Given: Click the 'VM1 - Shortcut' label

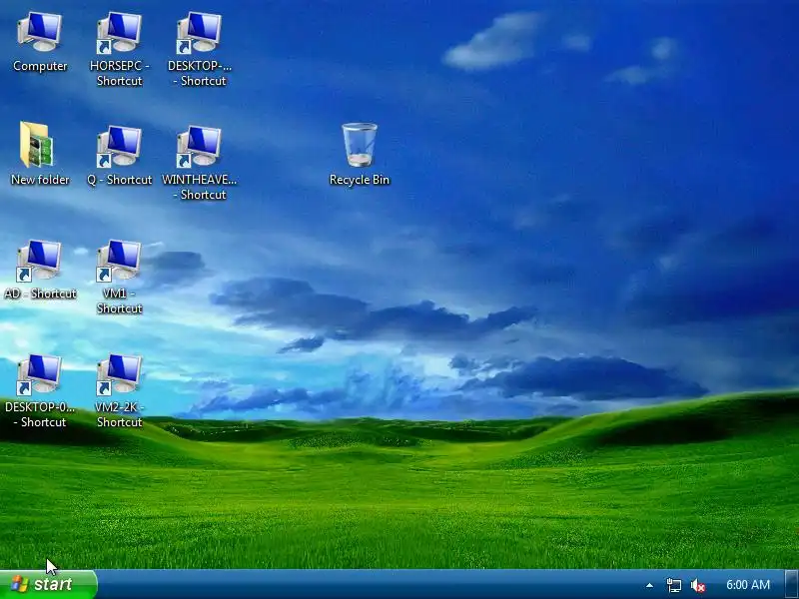Looking at the screenshot, I should click(119, 301).
